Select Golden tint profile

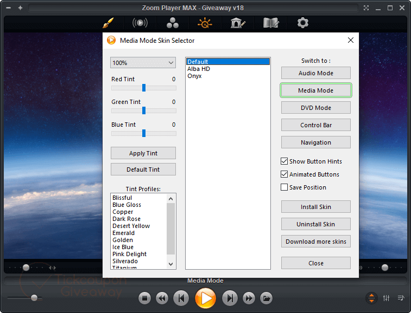click(x=139, y=240)
